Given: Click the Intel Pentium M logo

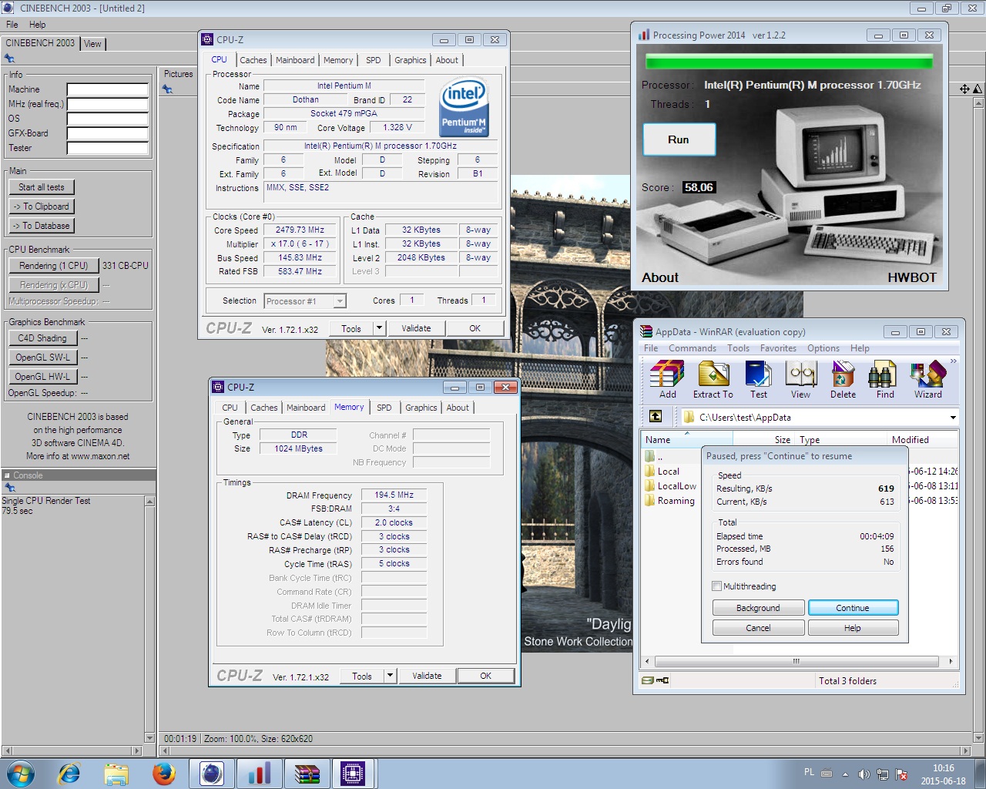Looking at the screenshot, I should [464, 107].
